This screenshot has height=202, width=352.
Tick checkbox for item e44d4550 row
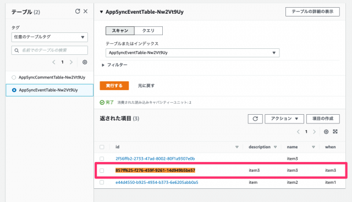click(x=102, y=182)
